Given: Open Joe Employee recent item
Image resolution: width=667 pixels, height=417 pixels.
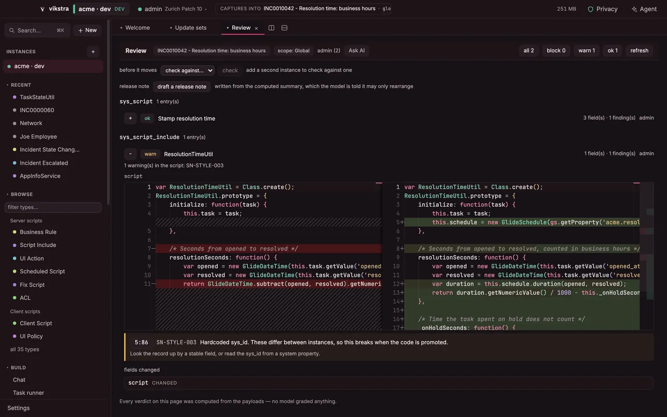Looking at the screenshot, I should (38, 137).
